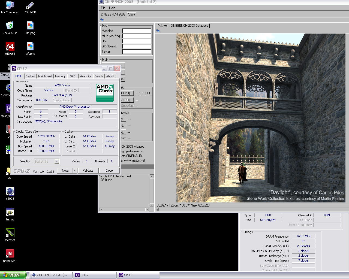The image size is (349, 279).
Task: Click the 512 MBytes size value
Action: coord(268,220)
